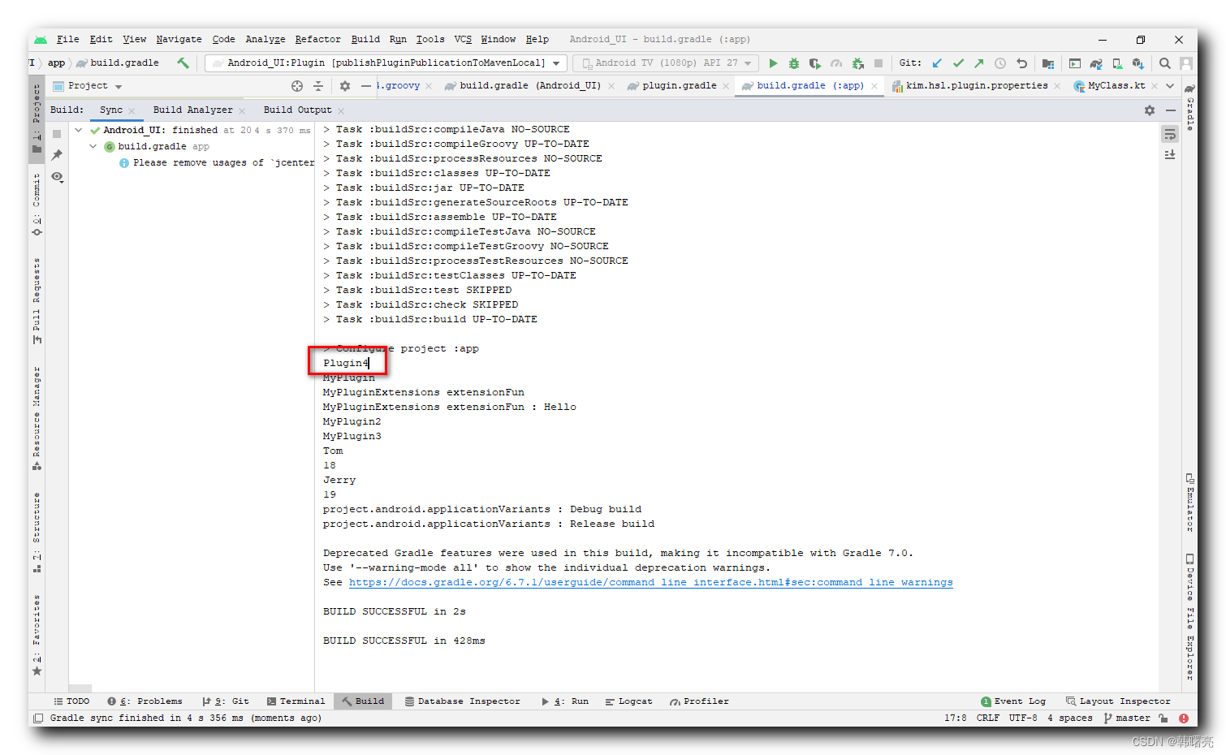The width and height of the screenshot is (1226, 755).
Task: Open the File menu
Action: [68, 39]
